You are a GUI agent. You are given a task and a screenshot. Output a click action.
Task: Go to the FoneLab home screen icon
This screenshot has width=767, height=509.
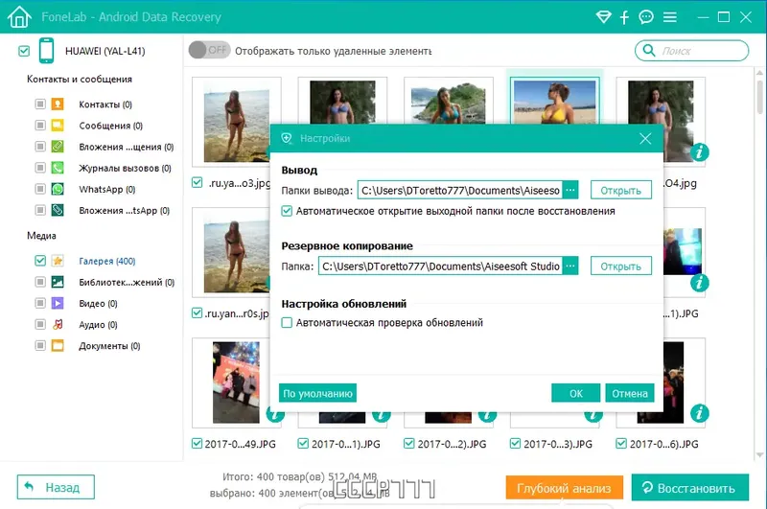tap(19, 16)
